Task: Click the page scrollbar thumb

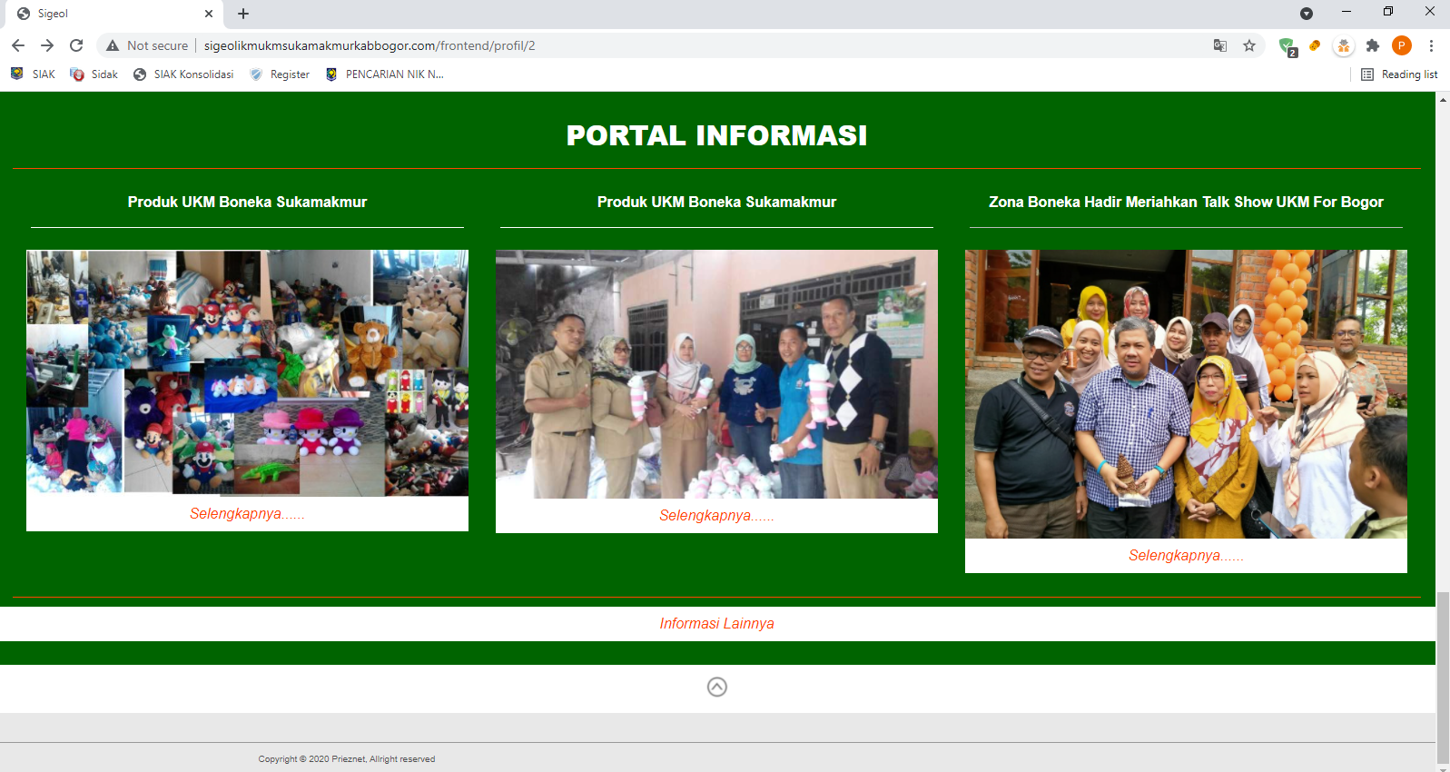Action: click(1443, 678)
